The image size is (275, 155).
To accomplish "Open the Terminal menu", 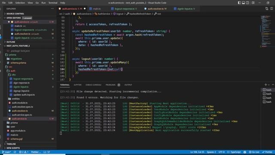I will tap(53, 3).
